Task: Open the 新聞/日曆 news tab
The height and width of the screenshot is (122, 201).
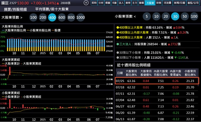Action: (178, 3)
